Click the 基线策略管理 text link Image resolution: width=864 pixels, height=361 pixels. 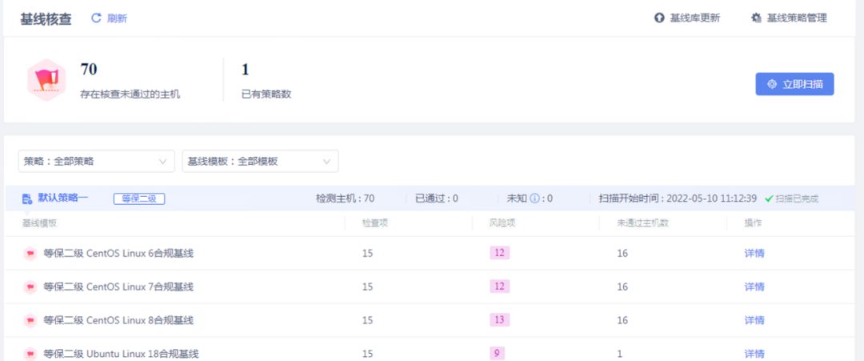(x=797, y=18)
